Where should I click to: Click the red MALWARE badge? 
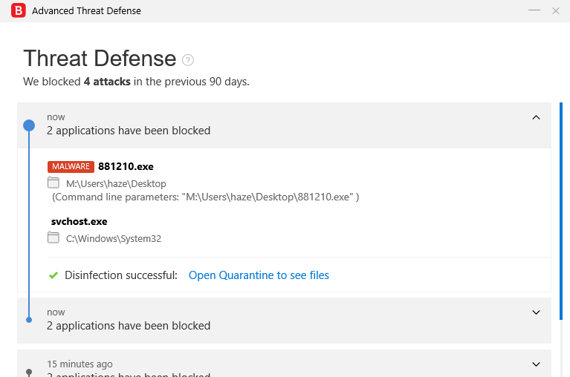tap(71, 166)
